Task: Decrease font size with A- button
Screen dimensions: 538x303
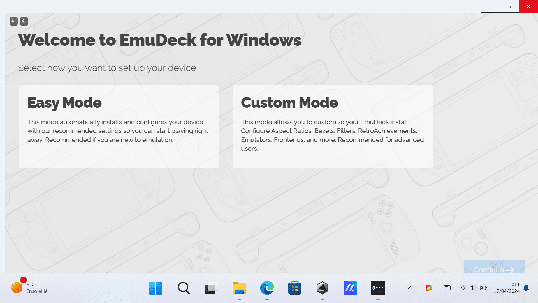Action: click(x=24, y=21)
